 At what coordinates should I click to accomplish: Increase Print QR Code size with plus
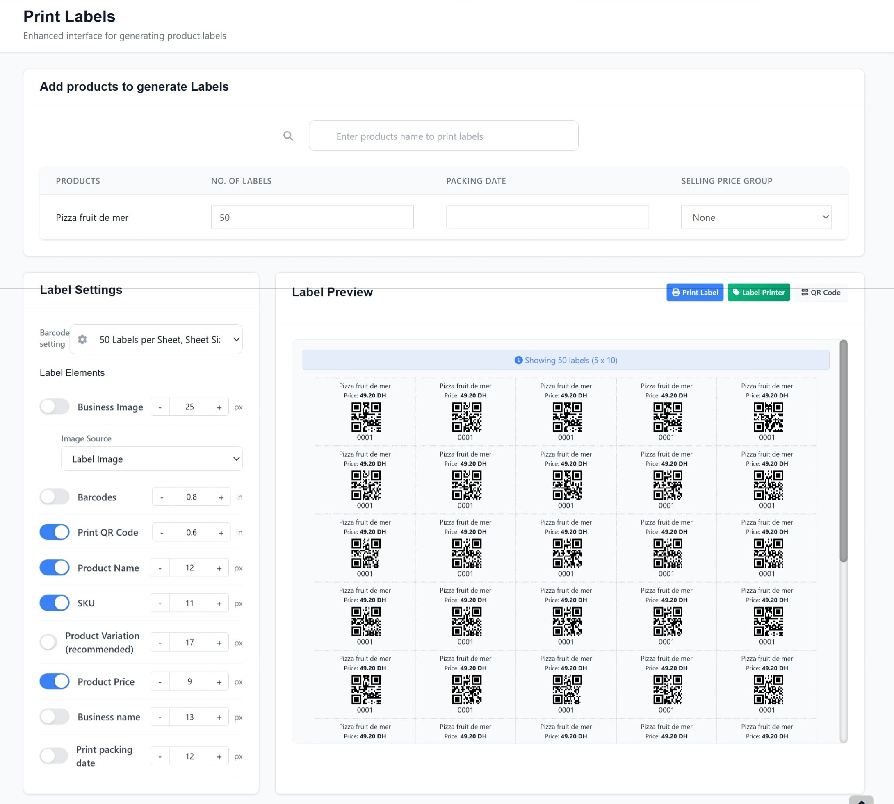pos(221,532)
